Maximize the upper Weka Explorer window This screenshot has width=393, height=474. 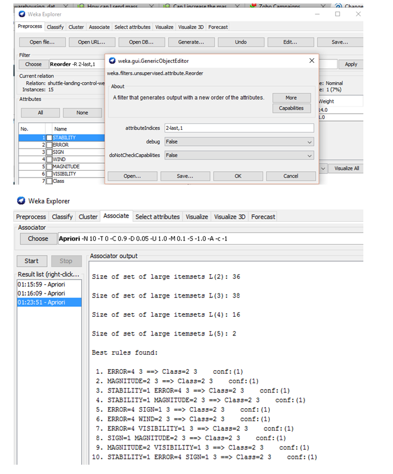click(337, 14)
